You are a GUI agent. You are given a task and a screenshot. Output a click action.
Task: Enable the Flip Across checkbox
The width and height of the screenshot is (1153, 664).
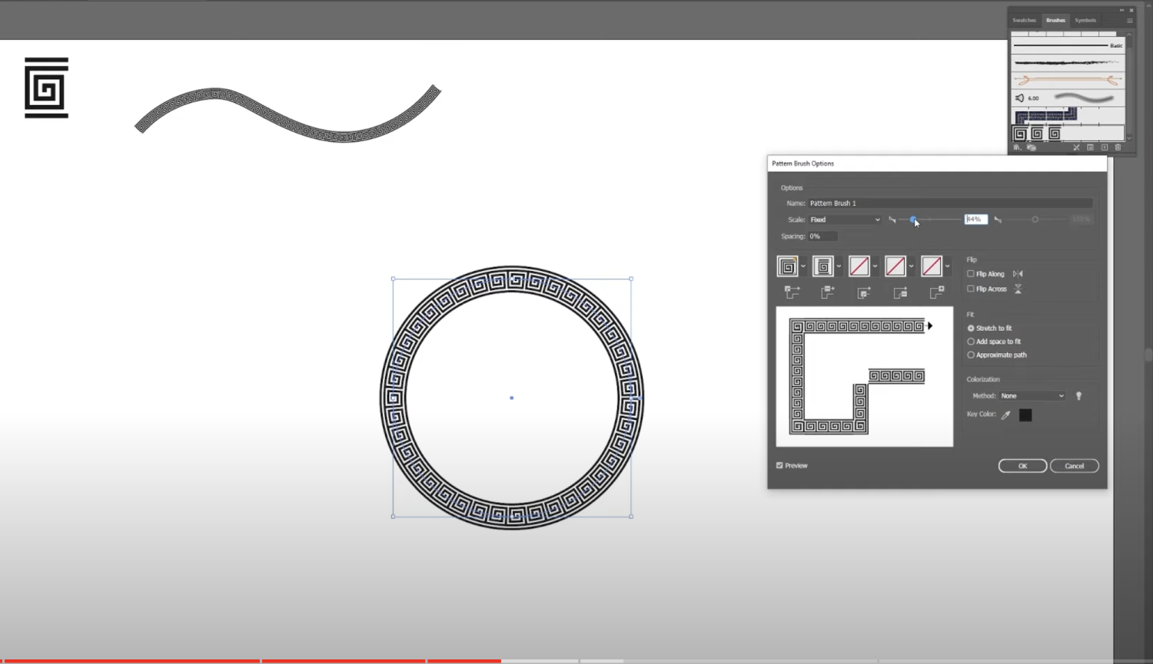pyautogui.click(x=971, y=289)
